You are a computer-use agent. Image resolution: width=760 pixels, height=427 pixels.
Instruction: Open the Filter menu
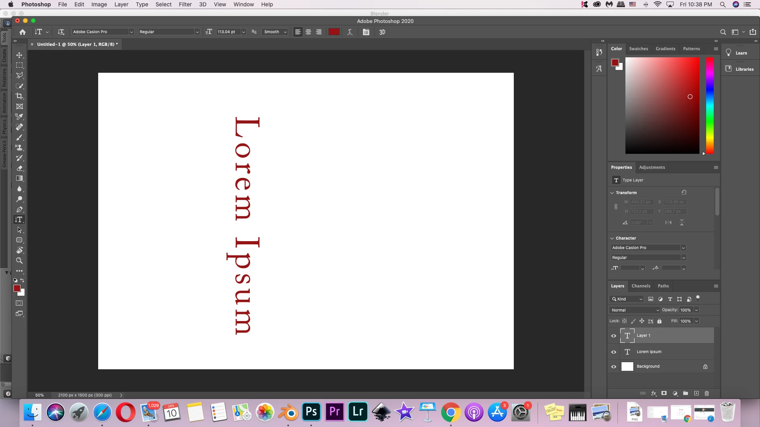[185, 4]
